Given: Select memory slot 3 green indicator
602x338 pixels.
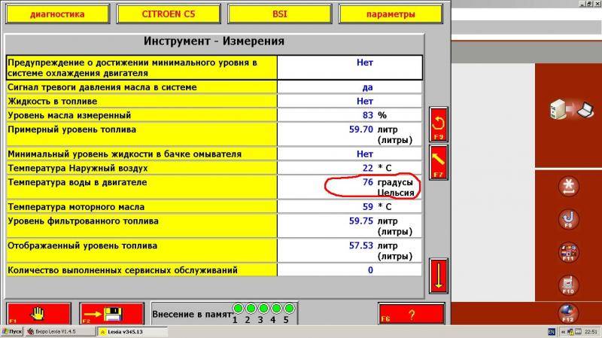Looking at the screenshot, I should point(263,308).
